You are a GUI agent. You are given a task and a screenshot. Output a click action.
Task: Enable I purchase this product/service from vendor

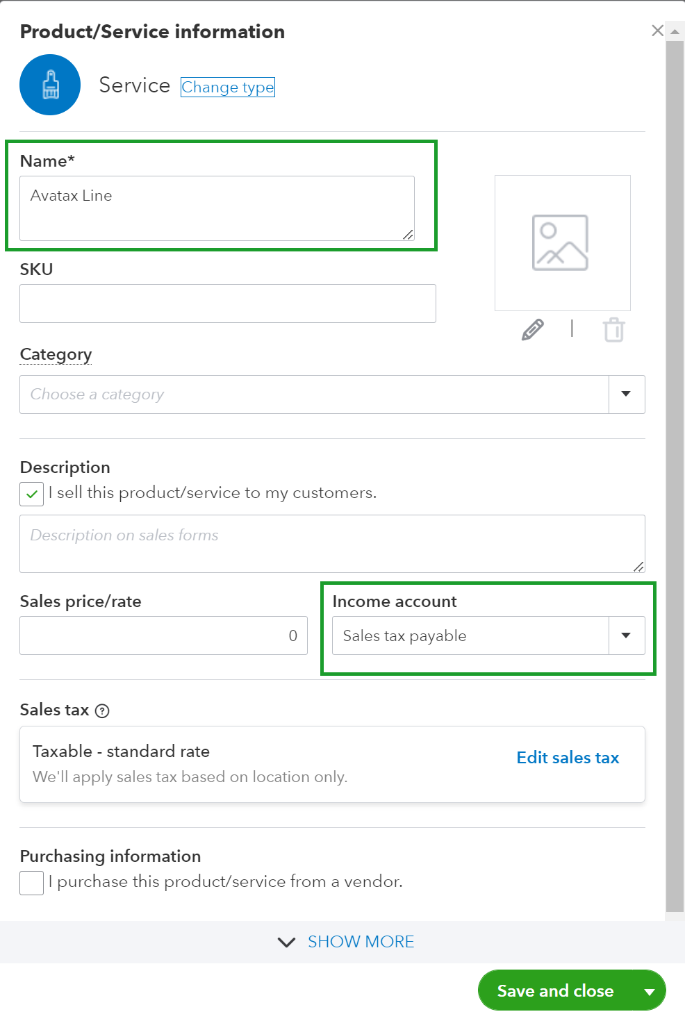(x=31, y=882)
